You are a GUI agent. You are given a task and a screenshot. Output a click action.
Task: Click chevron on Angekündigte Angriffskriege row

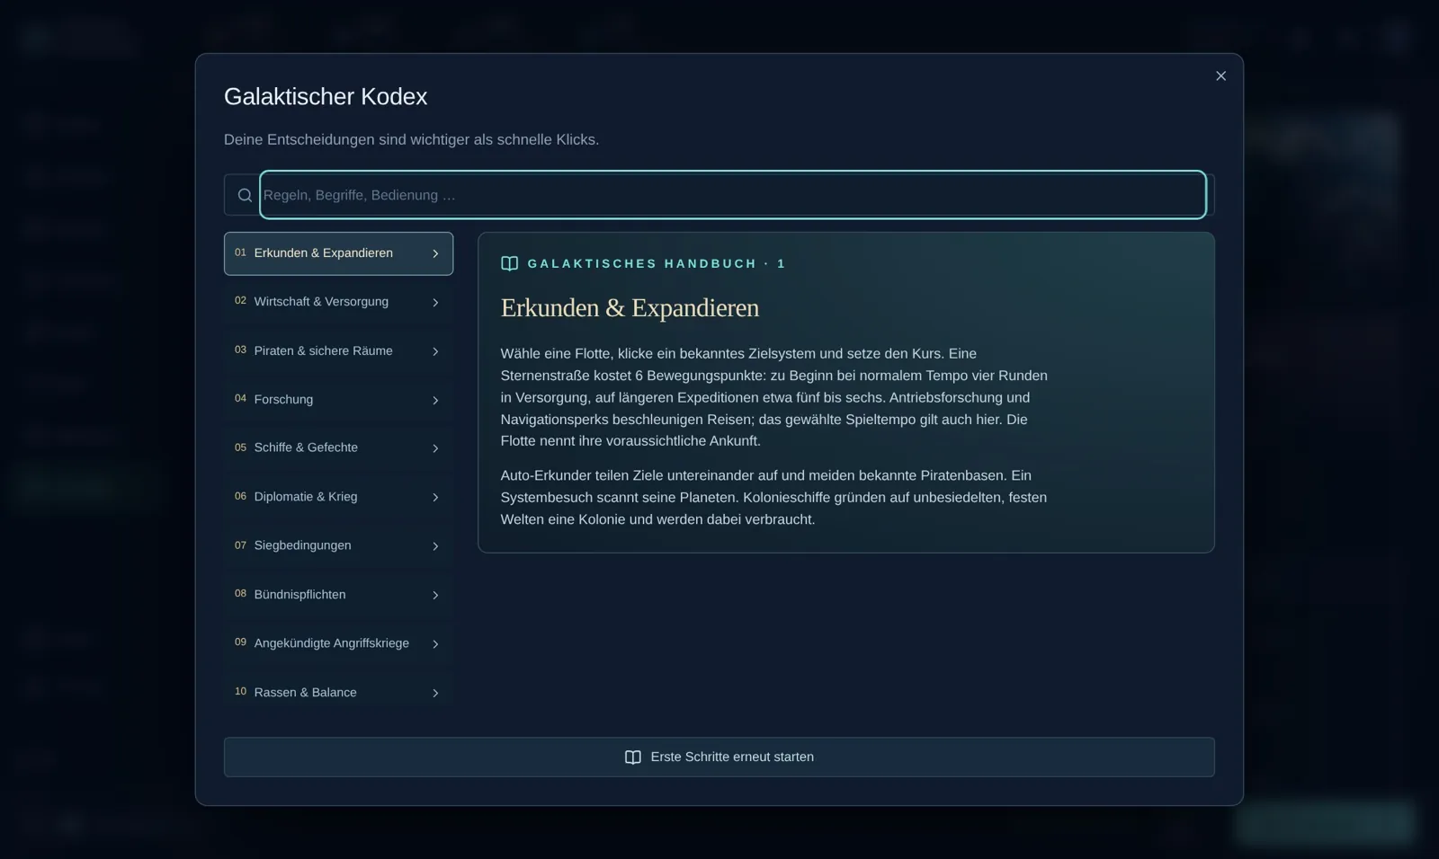[x=435, y=644]
